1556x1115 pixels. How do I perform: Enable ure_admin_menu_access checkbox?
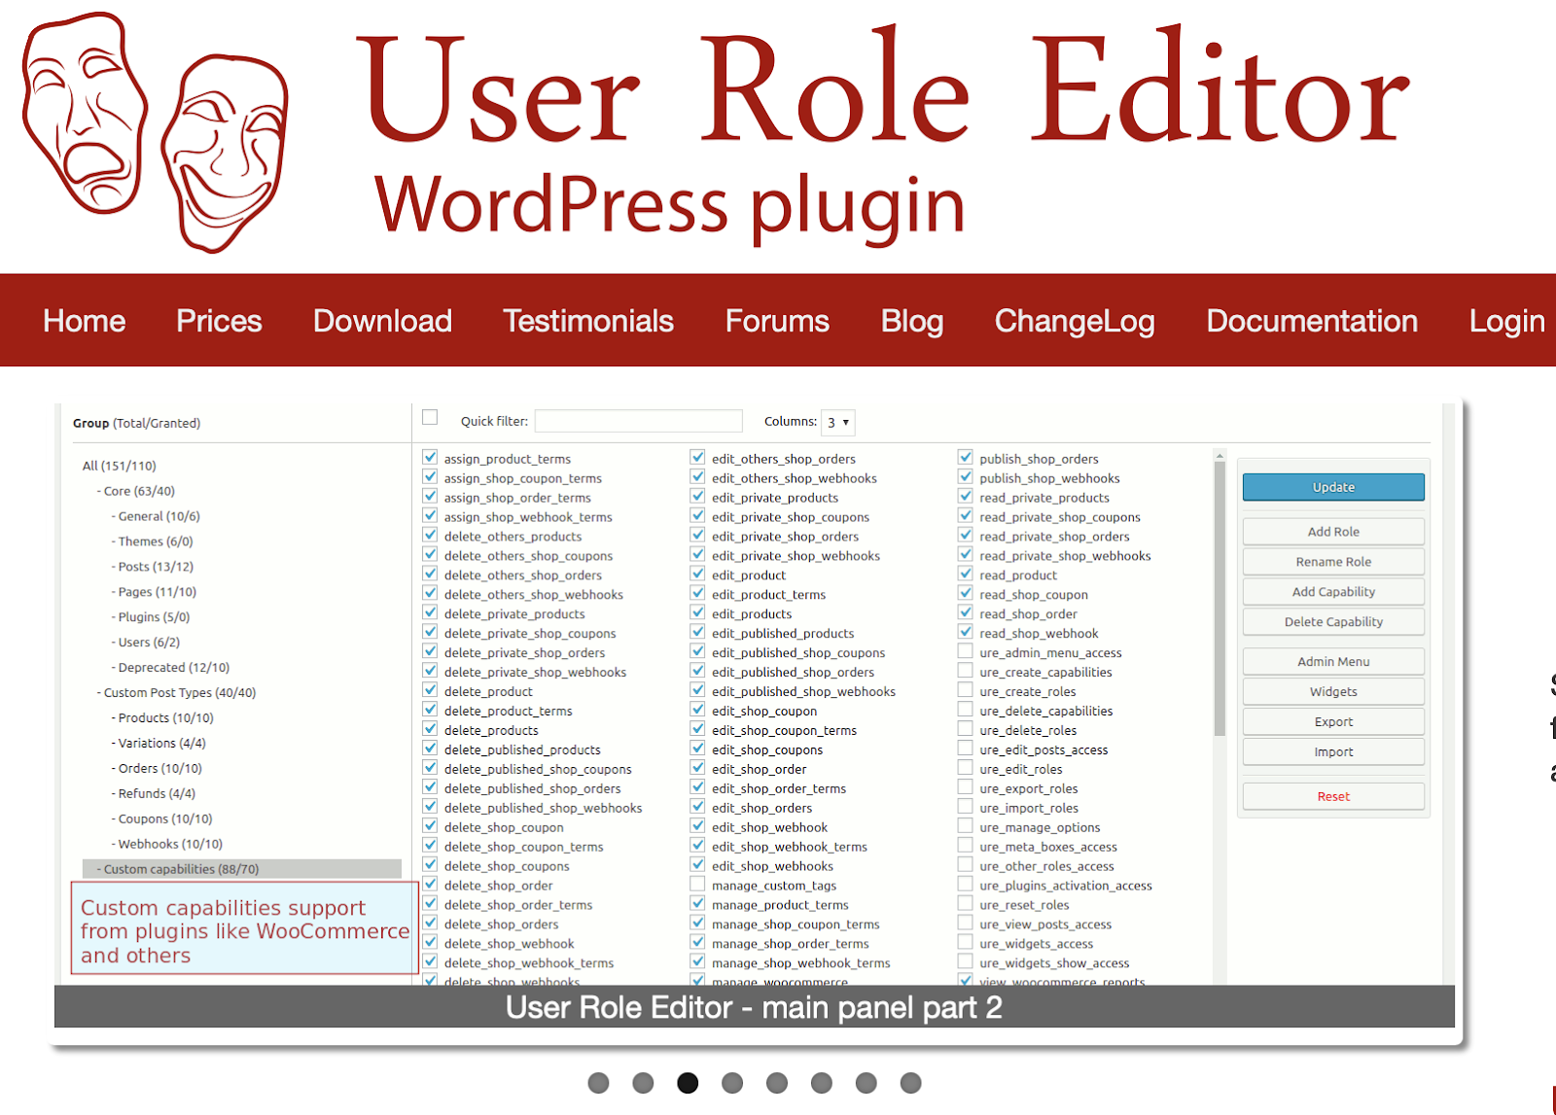965,651
